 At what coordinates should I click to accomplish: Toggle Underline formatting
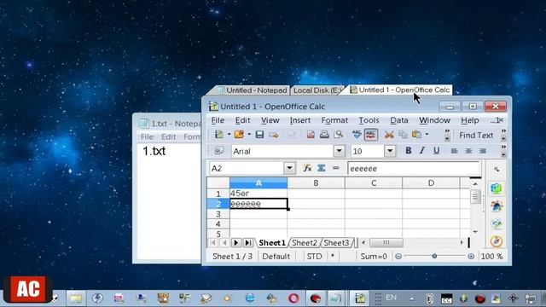point(436,150)
